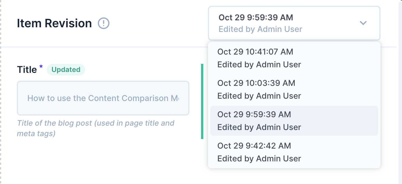Click the green change indicator bar beside Title
The height and width of the screenshot is (184, 402).
coord(202,99)
